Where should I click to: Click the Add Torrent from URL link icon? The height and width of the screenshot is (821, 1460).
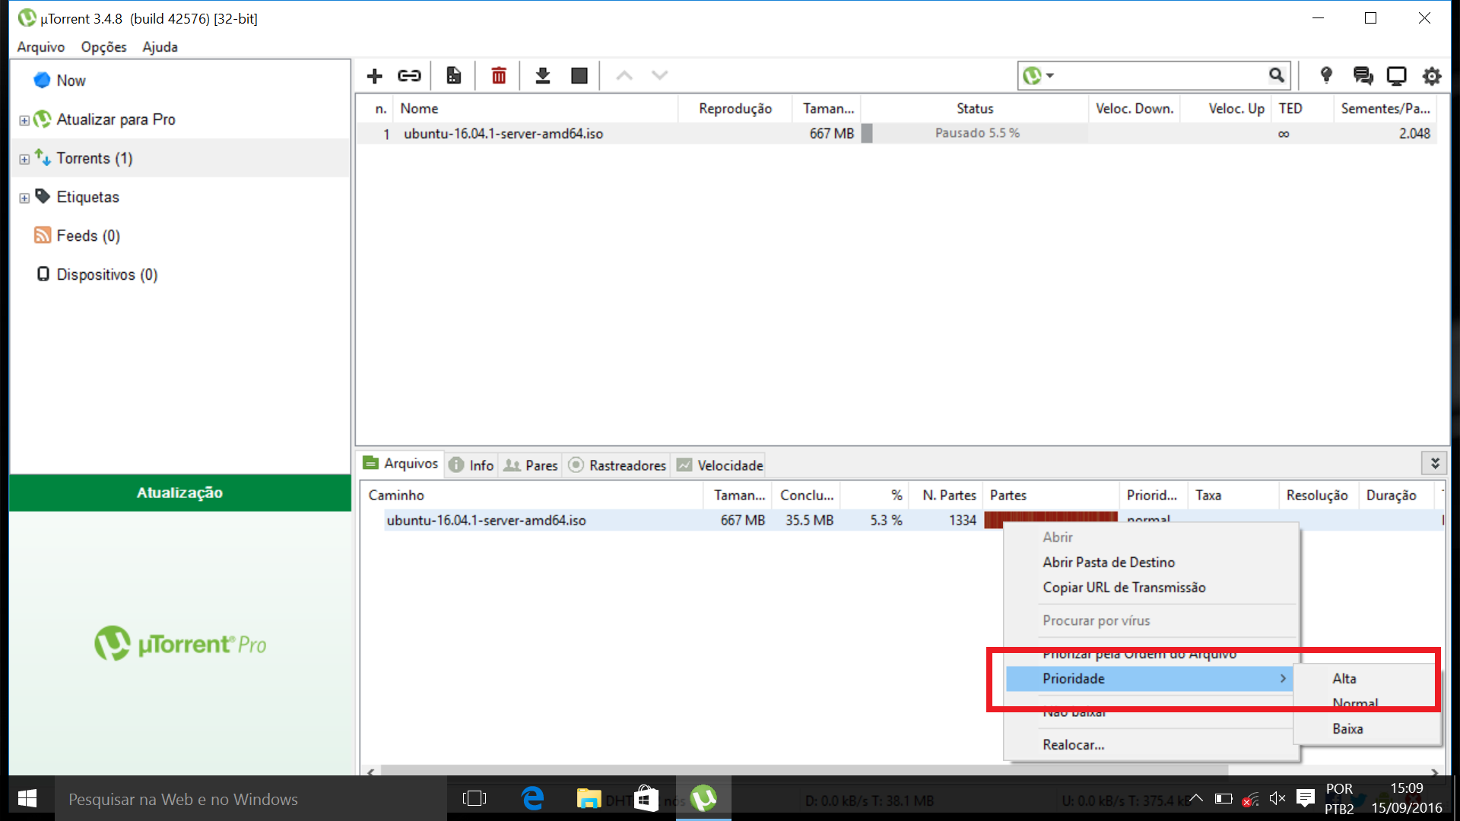tap(409, 76)
